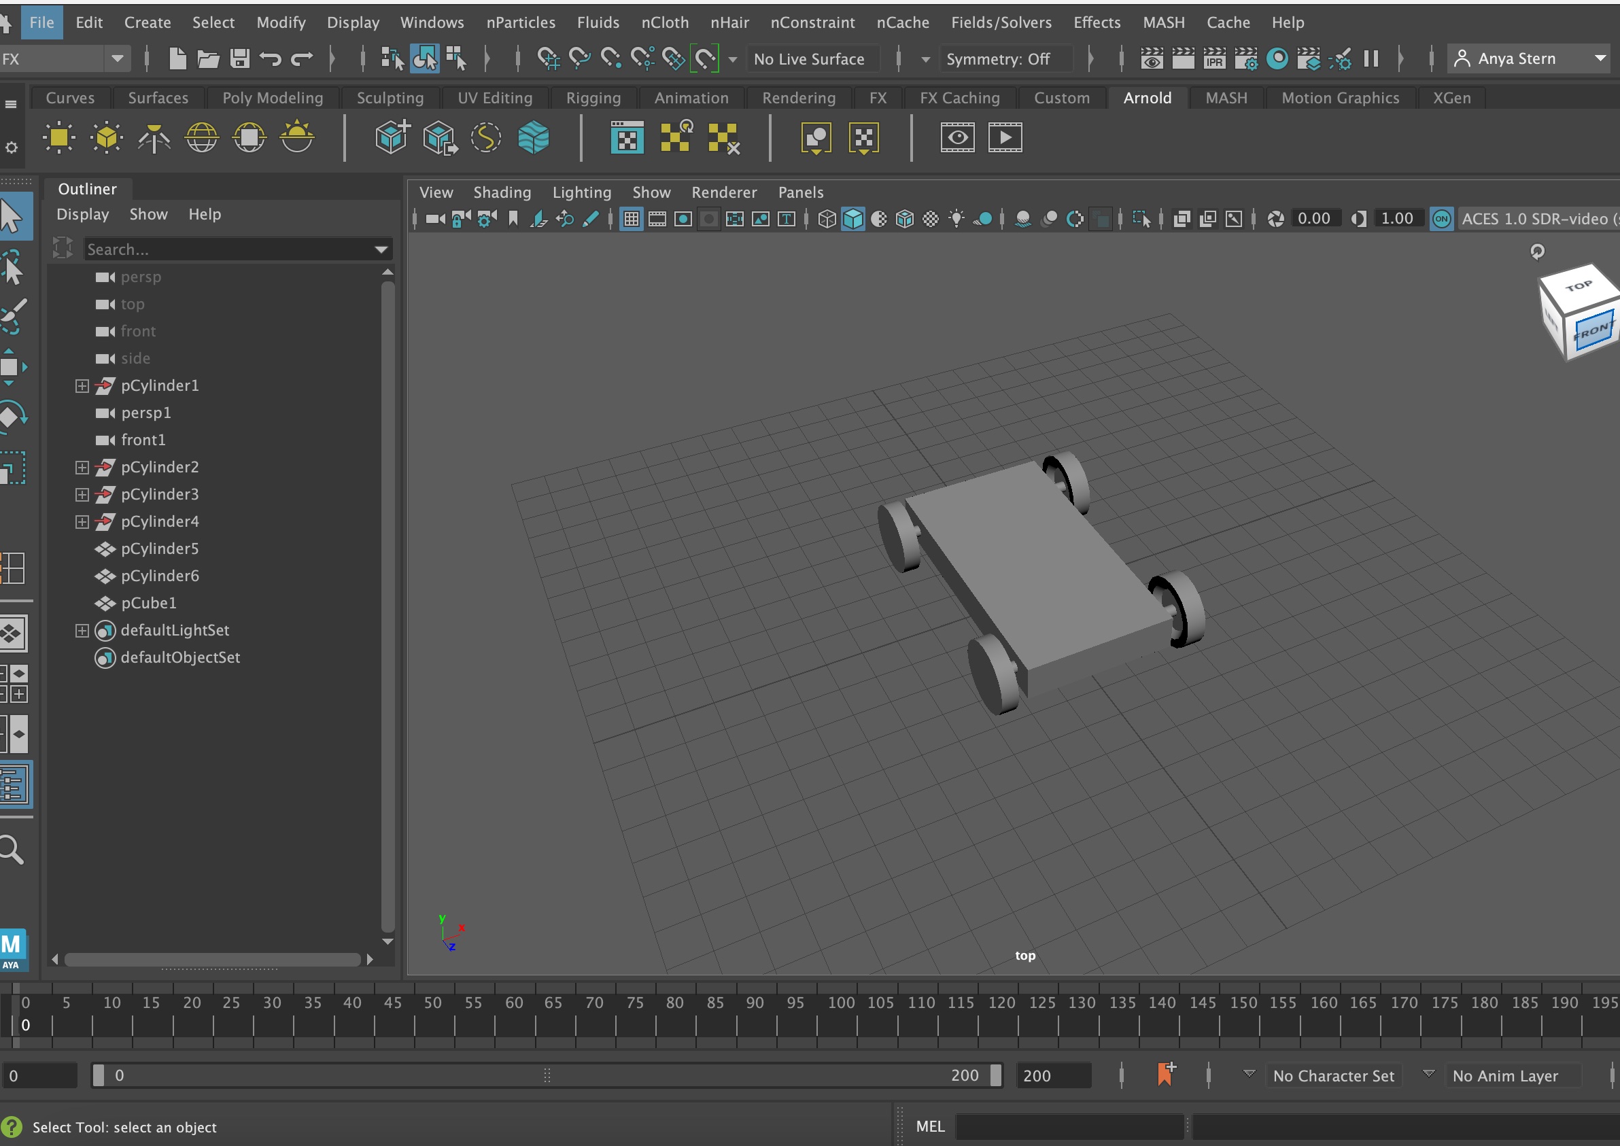
Task: Click the Arnold Curve Collector icon
Action: pos(486,137)
